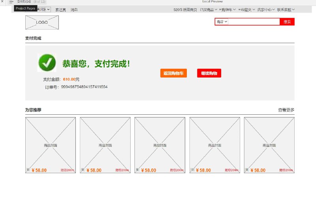Click the order number 999498754894157411554
Viewport: 316px width, 208px height.
click(84, 87)
